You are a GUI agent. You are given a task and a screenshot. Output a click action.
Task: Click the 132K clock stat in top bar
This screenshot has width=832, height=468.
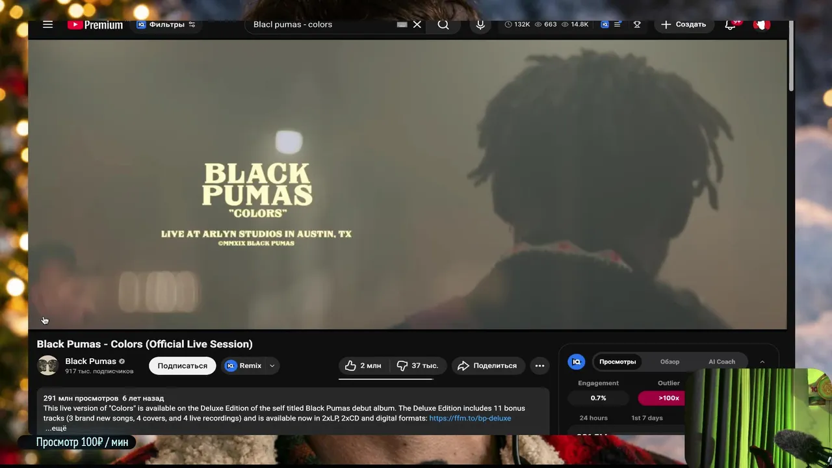click(517, 25)
